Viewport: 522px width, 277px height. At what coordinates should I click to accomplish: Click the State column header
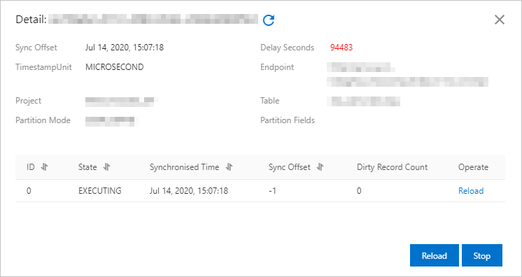click(x=87, y=167)
